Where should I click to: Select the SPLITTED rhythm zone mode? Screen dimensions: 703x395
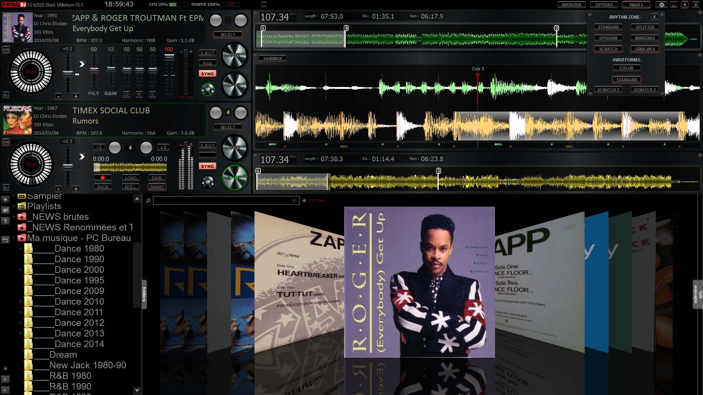pyautogui.click(x=645, y=27)
